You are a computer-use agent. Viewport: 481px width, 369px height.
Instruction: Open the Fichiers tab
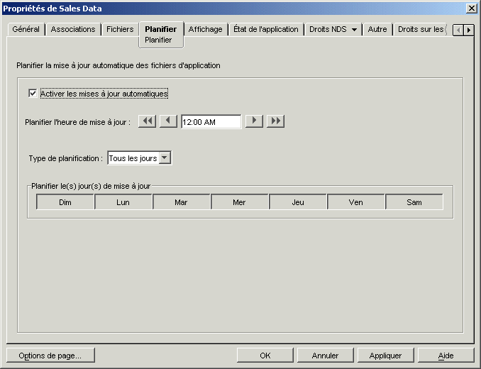[120, 29]
